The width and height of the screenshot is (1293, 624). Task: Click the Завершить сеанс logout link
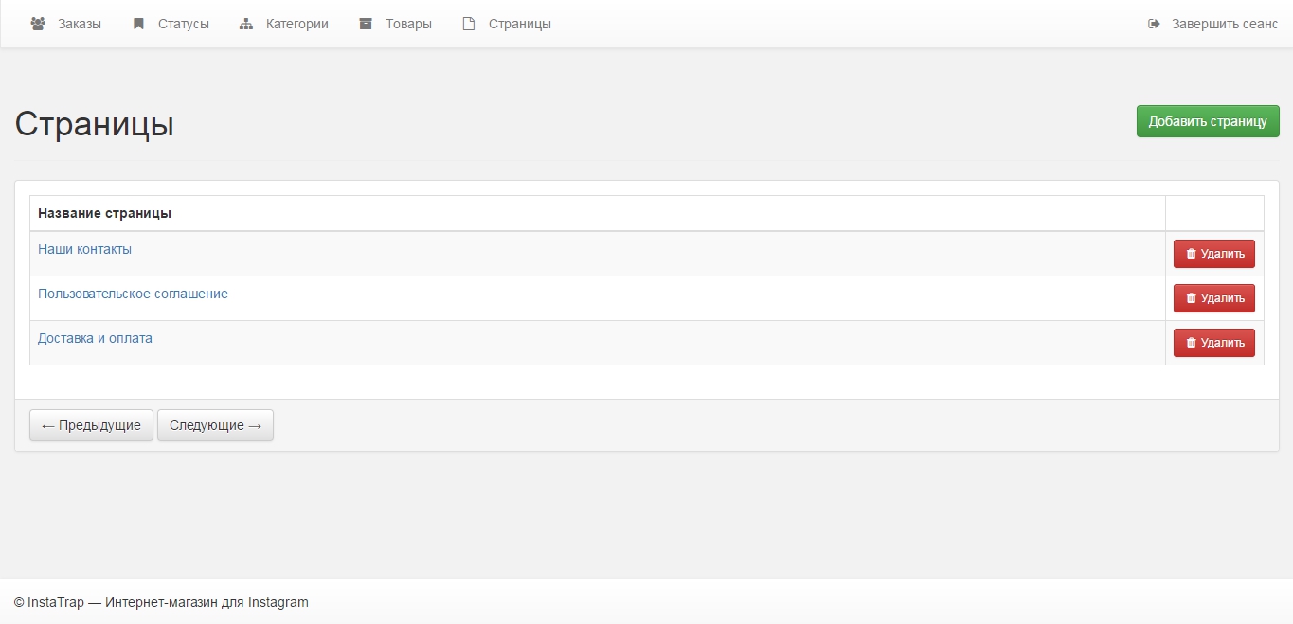click(1224, 24)
